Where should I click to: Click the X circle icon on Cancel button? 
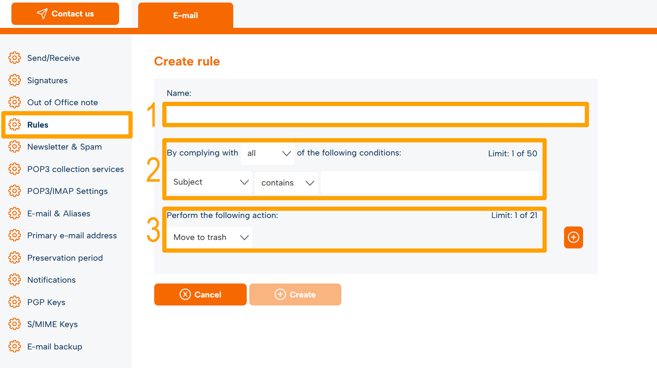(x=185, y=294)
